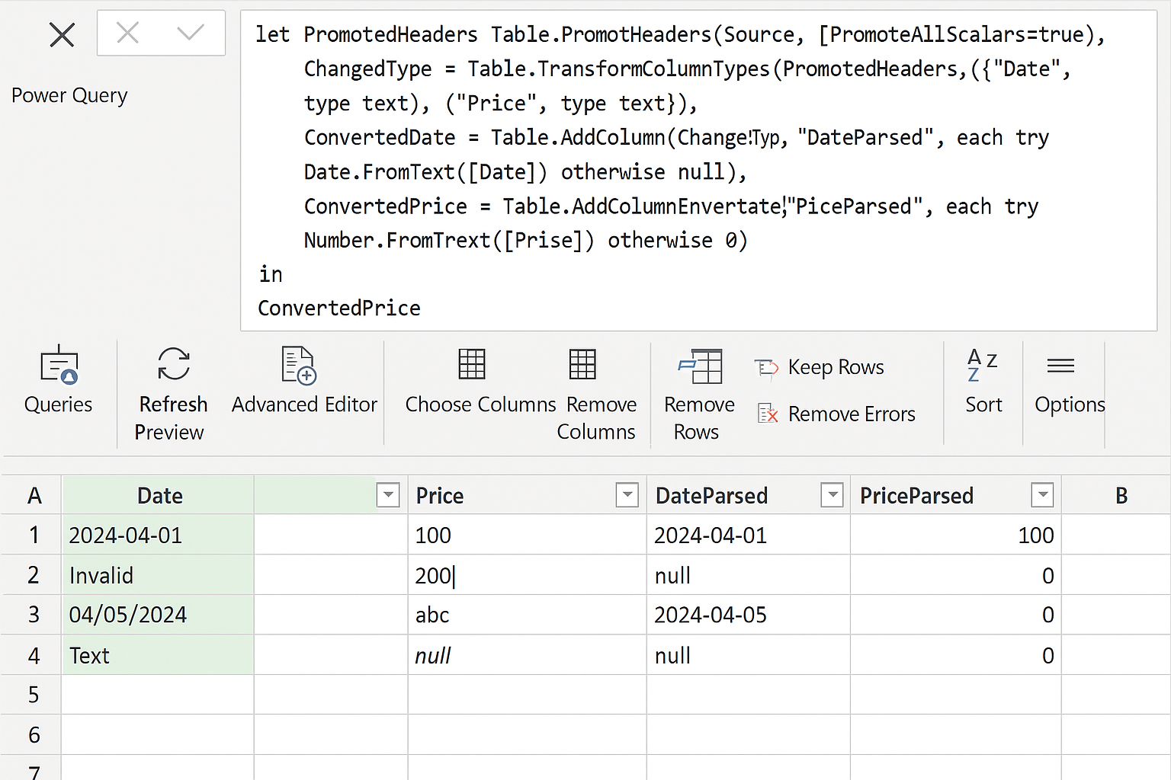Viewport: 1171px width, 780px height.
Task: Click the 'ConvertedPrice' last line in formula
Action: tap(339, 308)
